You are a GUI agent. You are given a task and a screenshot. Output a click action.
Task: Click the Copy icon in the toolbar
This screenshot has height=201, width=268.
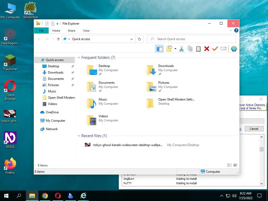pyautogui.click(x=190, y=49)
